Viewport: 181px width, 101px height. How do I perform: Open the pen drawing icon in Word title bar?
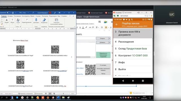pos(55,13)
